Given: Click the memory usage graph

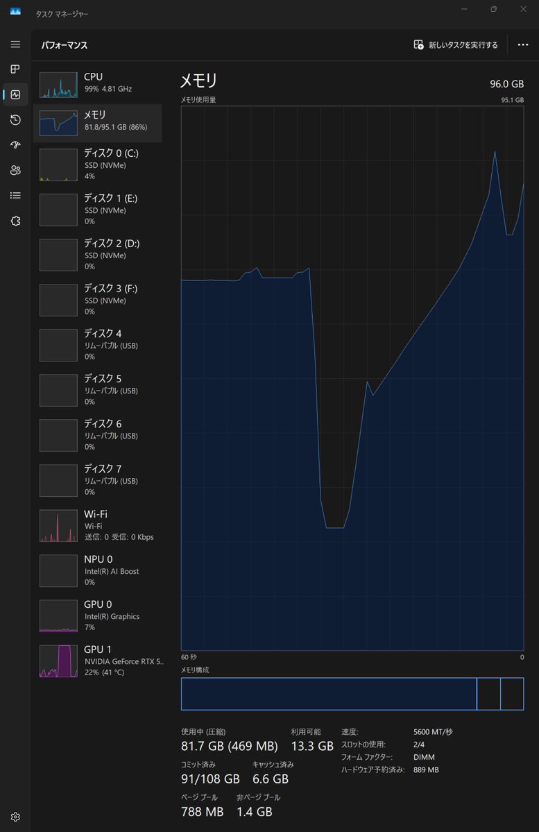Looking at the screenshot, I should pos(352,378).
